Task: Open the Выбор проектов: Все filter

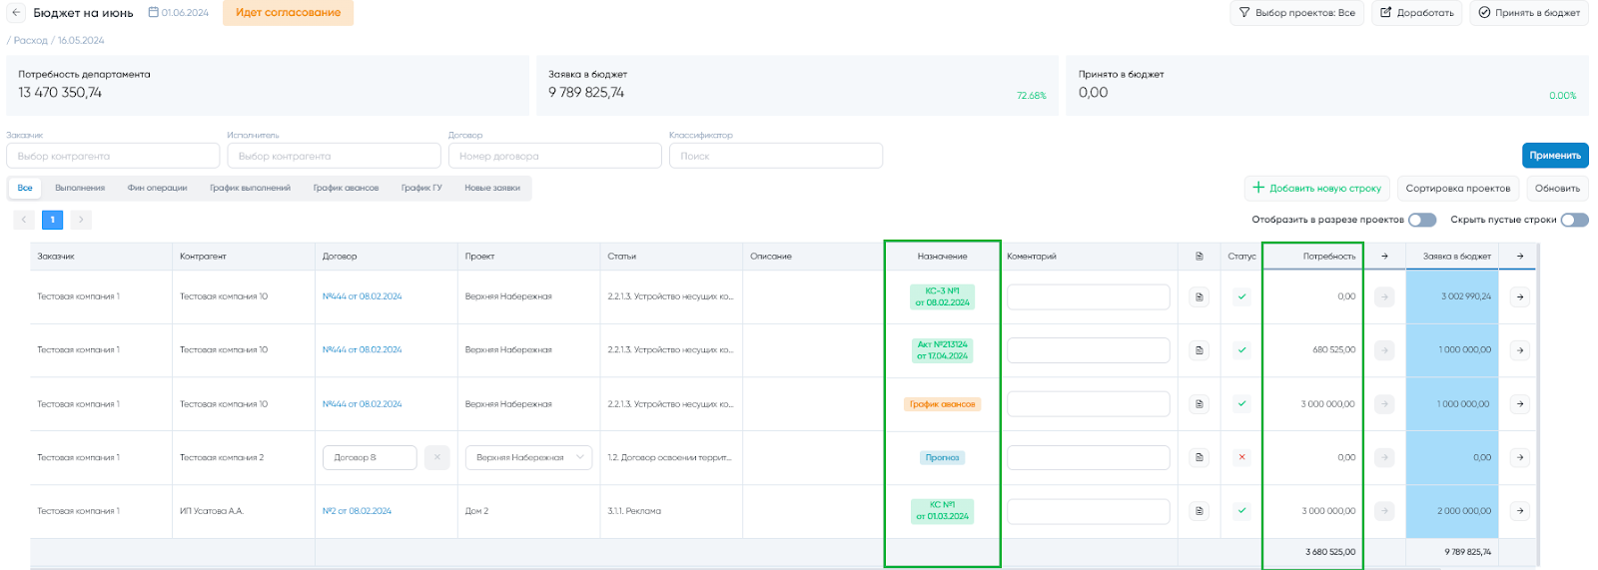Action: (x=1296, y=13)
